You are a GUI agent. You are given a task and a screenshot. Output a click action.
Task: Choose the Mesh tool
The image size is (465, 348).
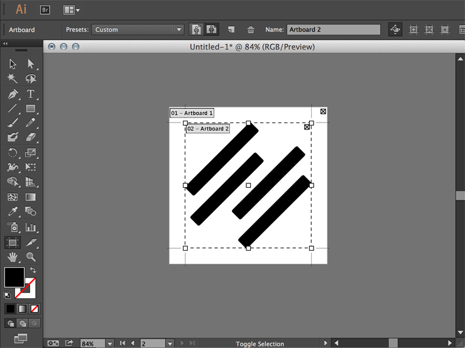tap(13, 197)
